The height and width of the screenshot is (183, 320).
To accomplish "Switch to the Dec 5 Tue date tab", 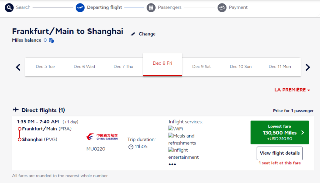I will [45, 66].
